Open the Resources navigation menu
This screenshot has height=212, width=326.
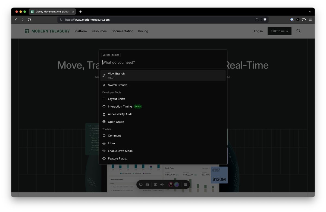point(99,31)
